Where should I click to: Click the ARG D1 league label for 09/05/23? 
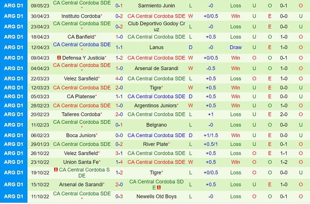[14, 6]
